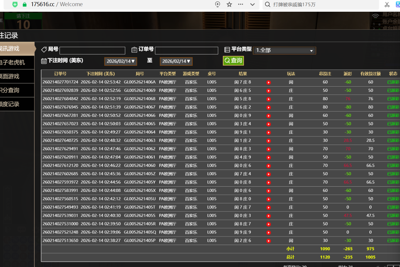
Task: Click the 局号 input field
Action: [x=92, y=51]
